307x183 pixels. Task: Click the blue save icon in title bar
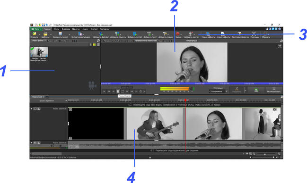click(43, 25)
